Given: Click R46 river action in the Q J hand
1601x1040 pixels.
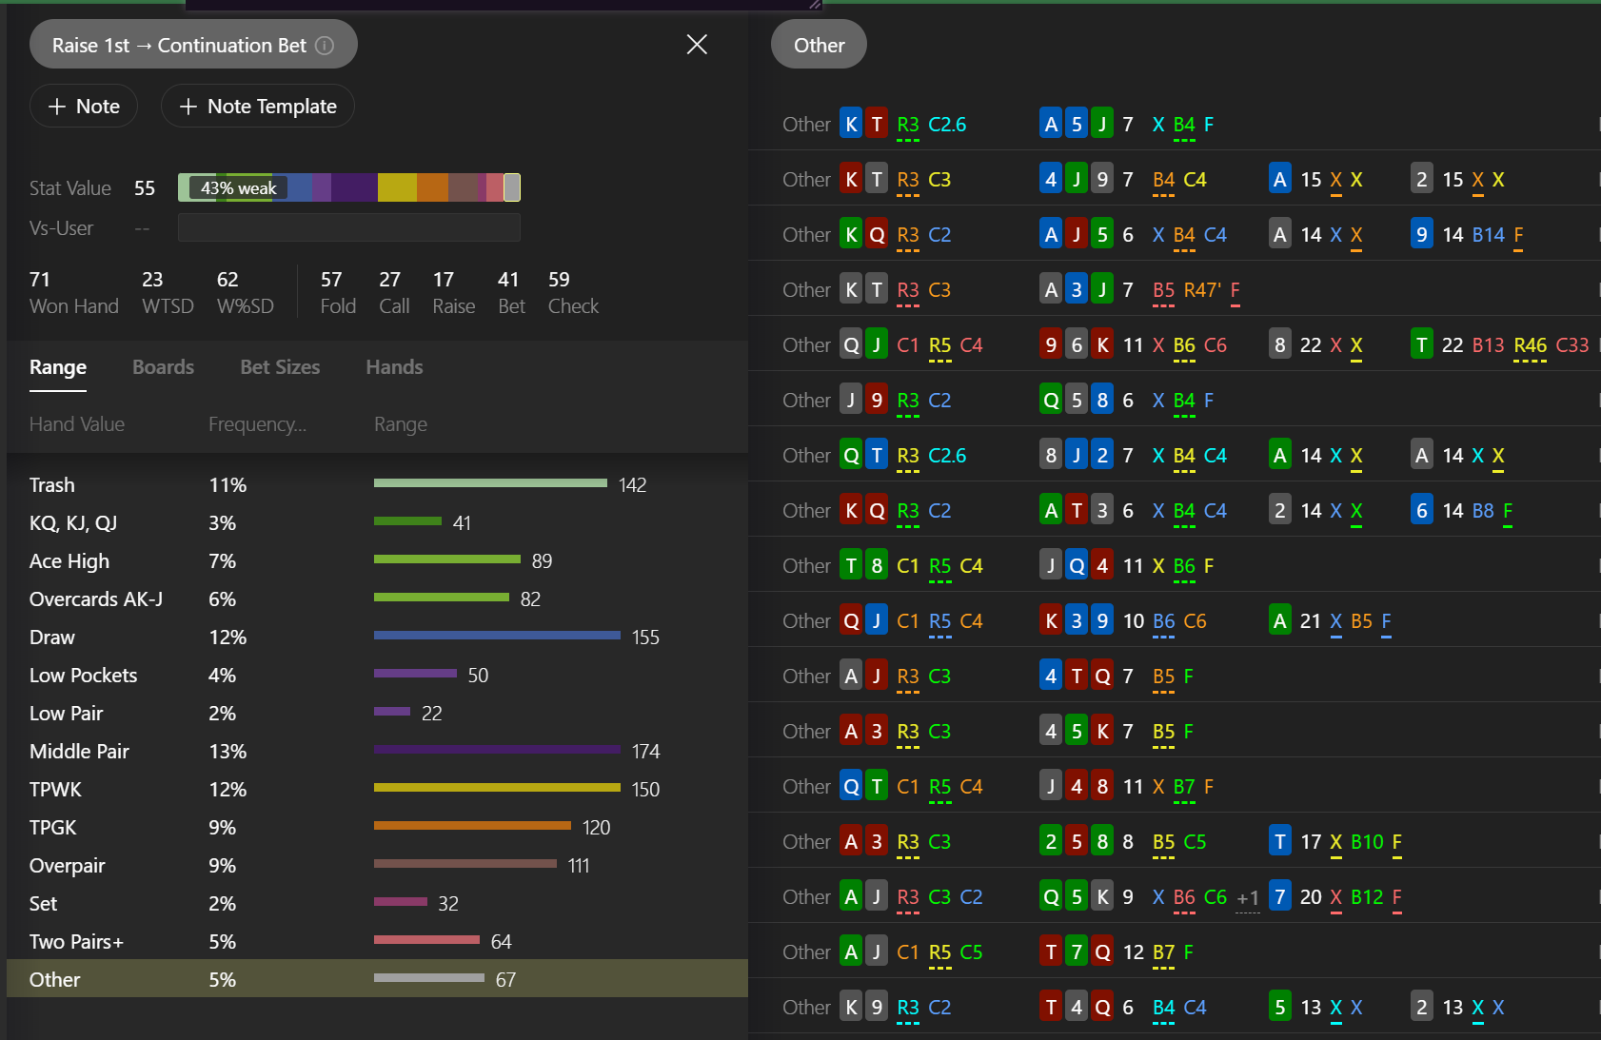Looking at the screenshot, I should tap(1531, 345).
